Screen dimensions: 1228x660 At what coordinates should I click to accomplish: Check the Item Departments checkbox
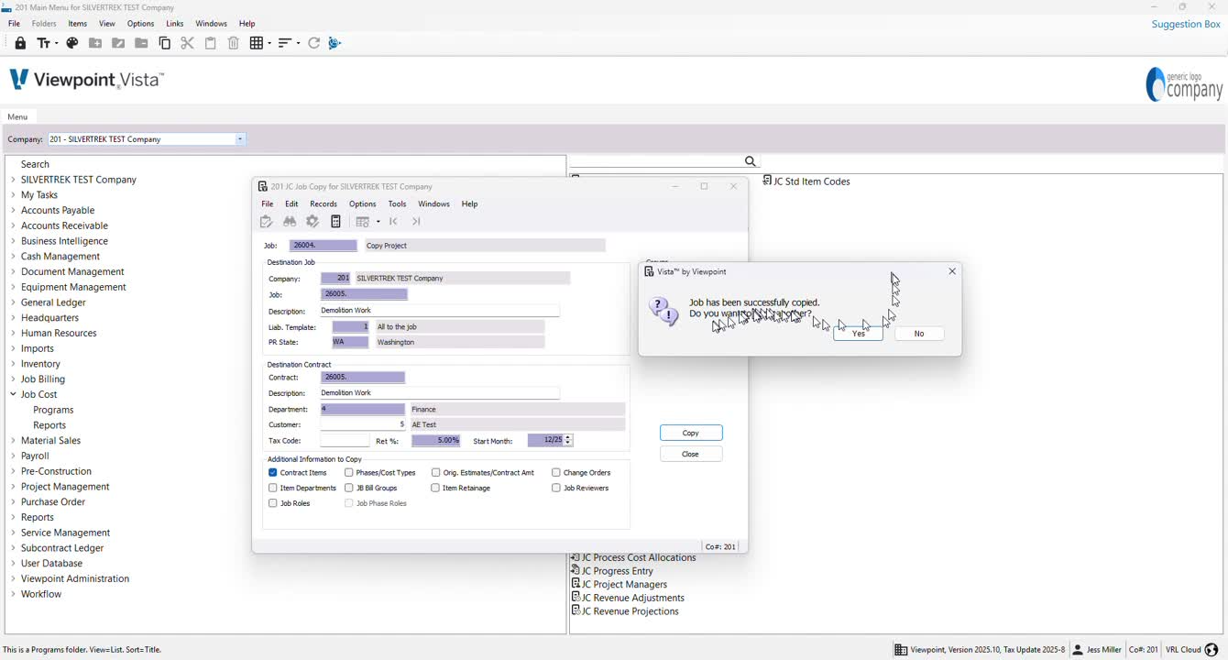[273, 489]
